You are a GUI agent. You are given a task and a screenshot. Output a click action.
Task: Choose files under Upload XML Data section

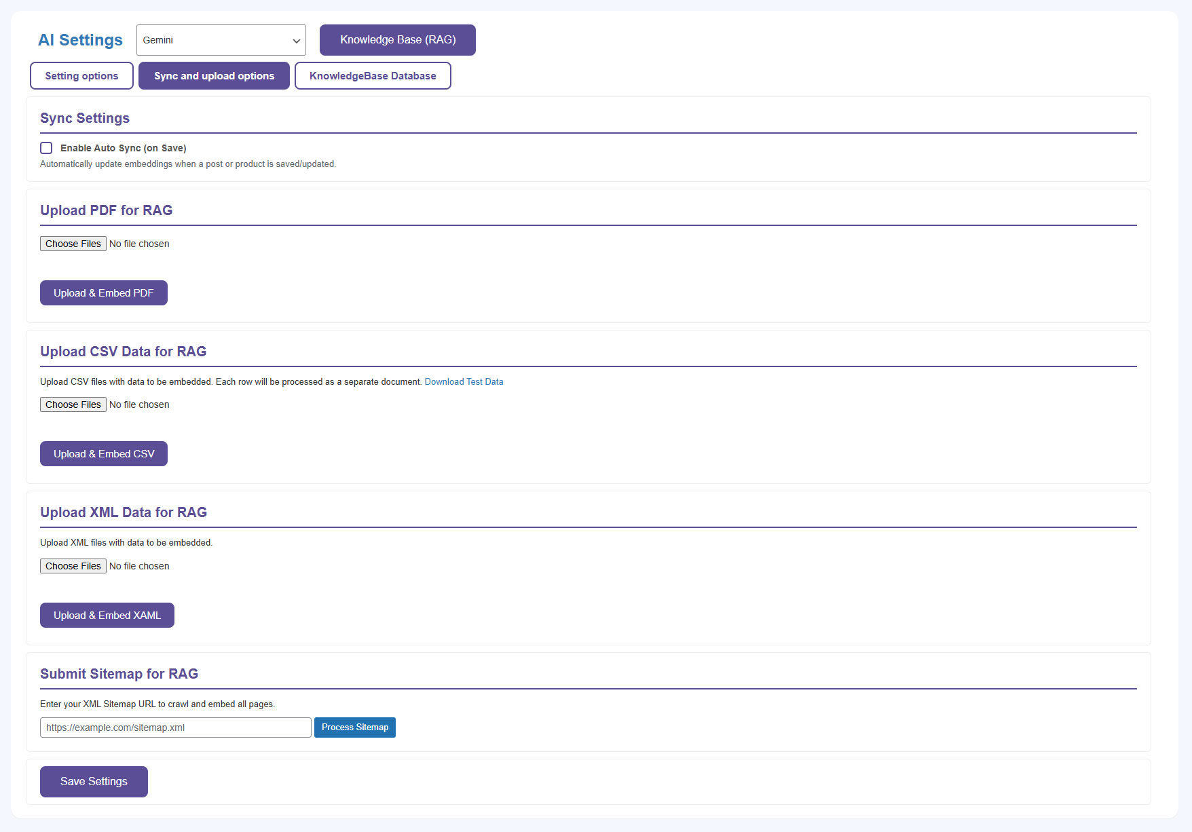[x=73, y=566]
